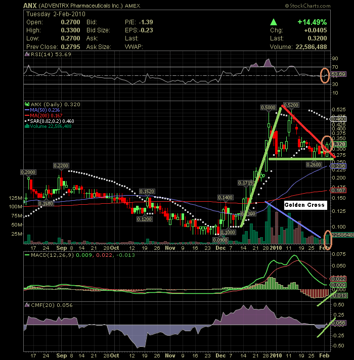354x360 pixels.
Task: Click the 0.5200 peak price label
Action: (x=290, y=105)
